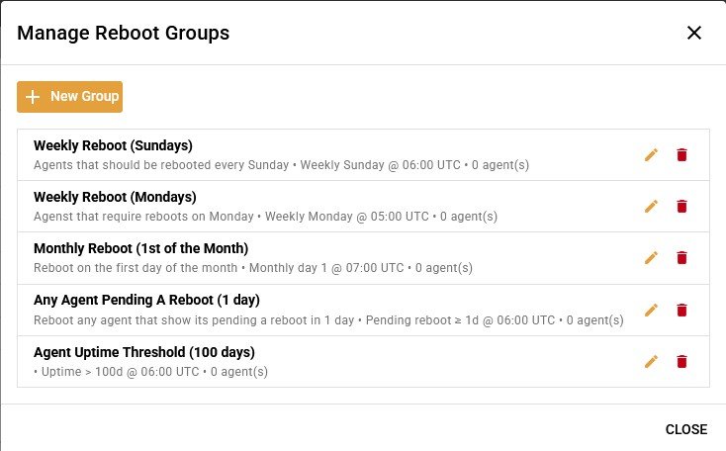The image size is (726, 451).
Task: Dismiss dialog with the X icon
Action: [694, 33]
